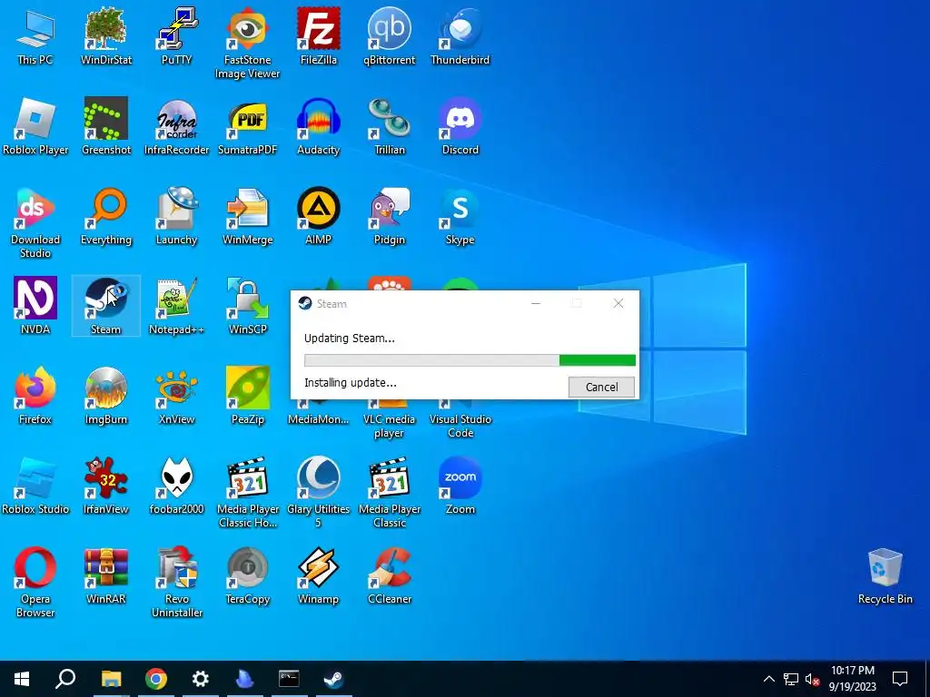Select the Zoom shortcut
The height and width of the screenshot is (697, 930).
click(x=460, y=486)
